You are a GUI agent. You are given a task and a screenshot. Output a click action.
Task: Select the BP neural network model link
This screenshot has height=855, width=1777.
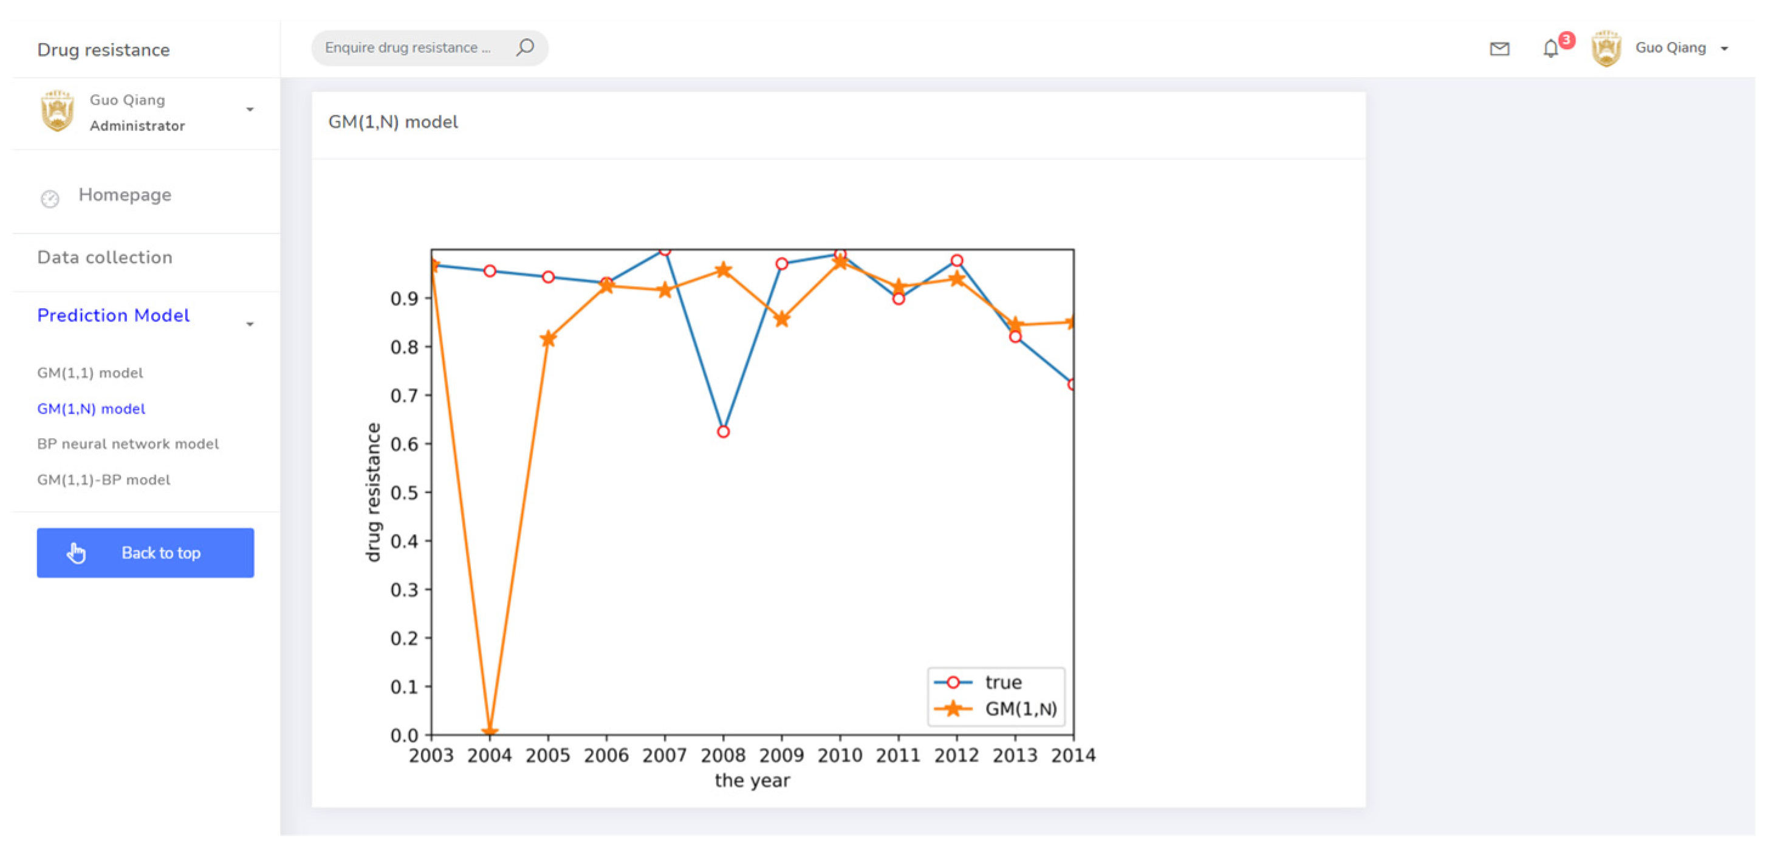click(x=128, y=444)
